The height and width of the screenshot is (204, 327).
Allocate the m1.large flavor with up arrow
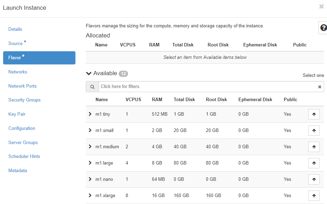pyautogui.click(x=314, y=163)
